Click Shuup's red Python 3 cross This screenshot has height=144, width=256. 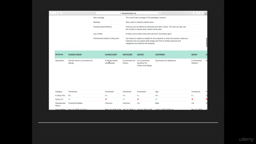[x=192, y=99]
